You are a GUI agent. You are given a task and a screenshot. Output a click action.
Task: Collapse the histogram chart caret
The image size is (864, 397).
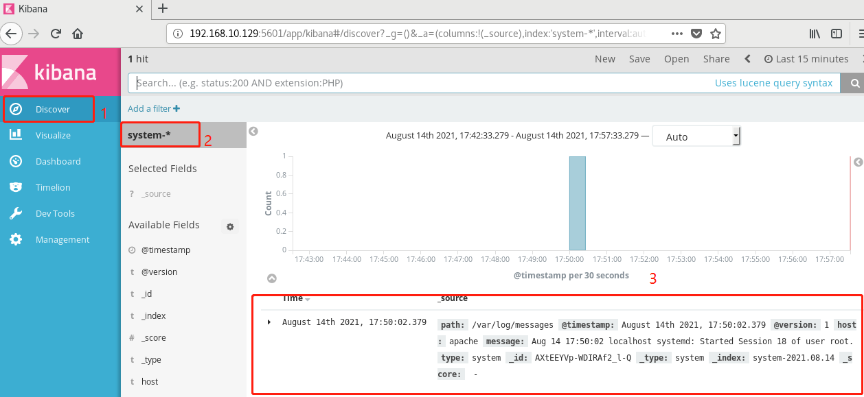272,278
